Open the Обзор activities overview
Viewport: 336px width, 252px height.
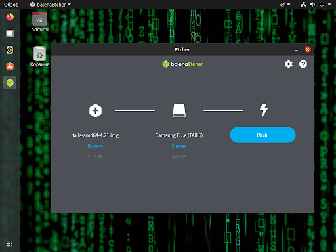click(x=11, y=5)
